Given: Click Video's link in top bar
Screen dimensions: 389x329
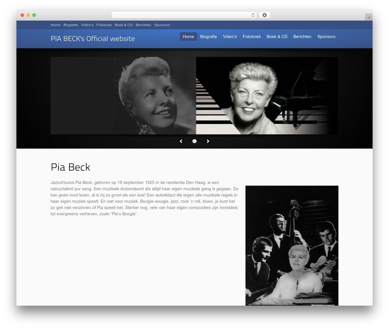Looking at the screenshot, I should tap(87, 25).
